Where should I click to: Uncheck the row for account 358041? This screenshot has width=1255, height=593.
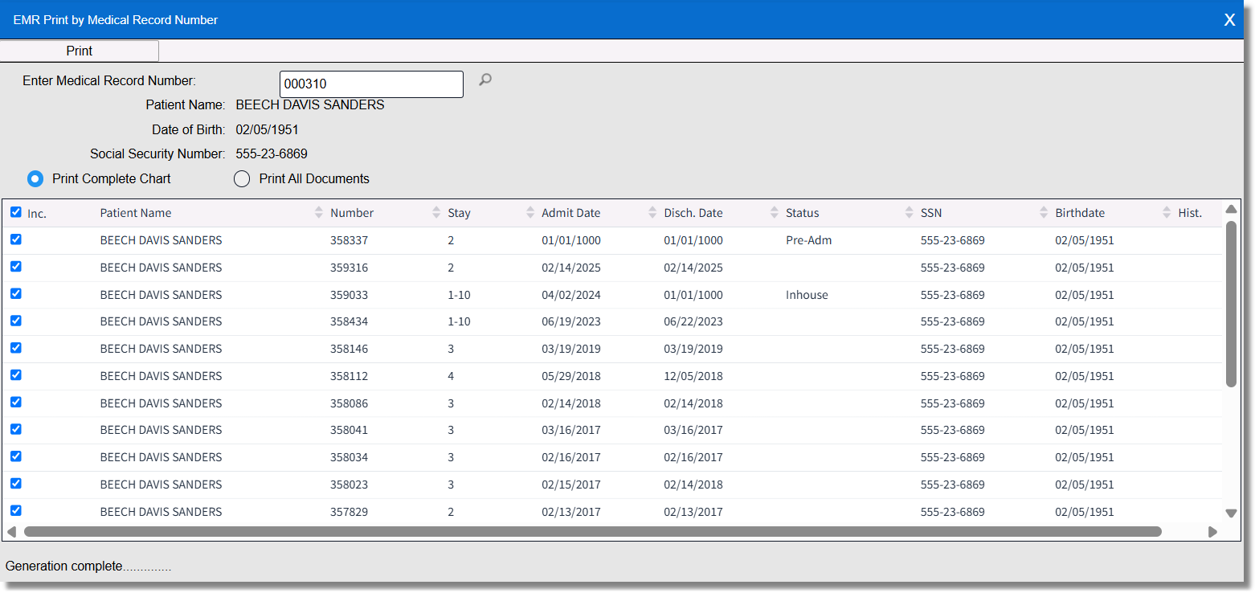point(16,429)
